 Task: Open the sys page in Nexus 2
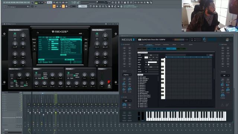click(x=86, y=49)
